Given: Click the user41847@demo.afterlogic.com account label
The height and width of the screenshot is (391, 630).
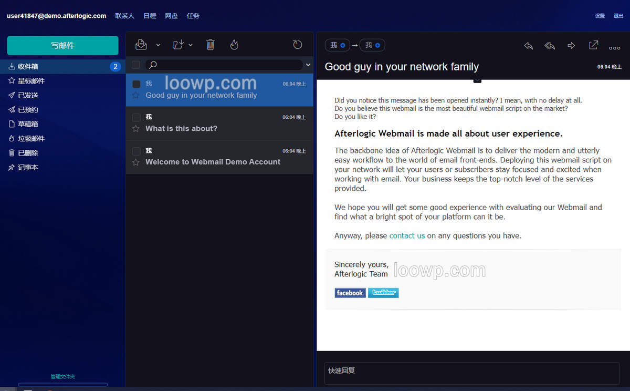Looking at the screenshot, I should (56, 16).
